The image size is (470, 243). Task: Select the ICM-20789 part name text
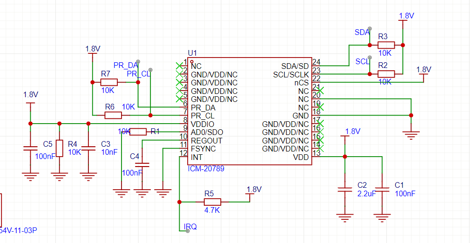tap(206, 169)
